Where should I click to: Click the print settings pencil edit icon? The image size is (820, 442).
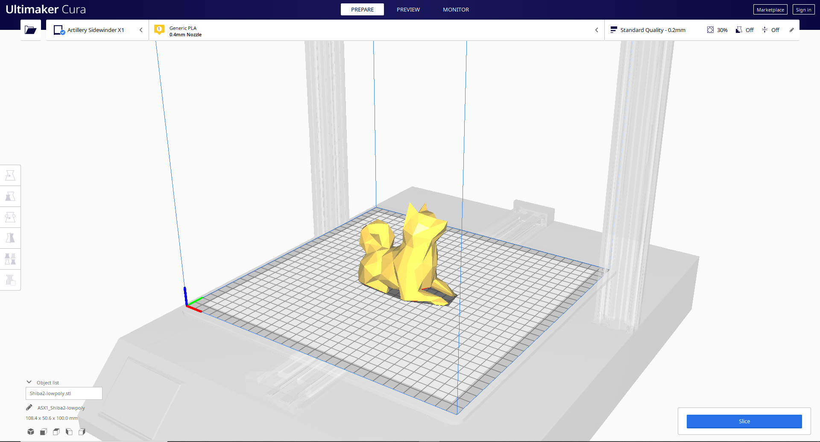[x=791, y=30]
